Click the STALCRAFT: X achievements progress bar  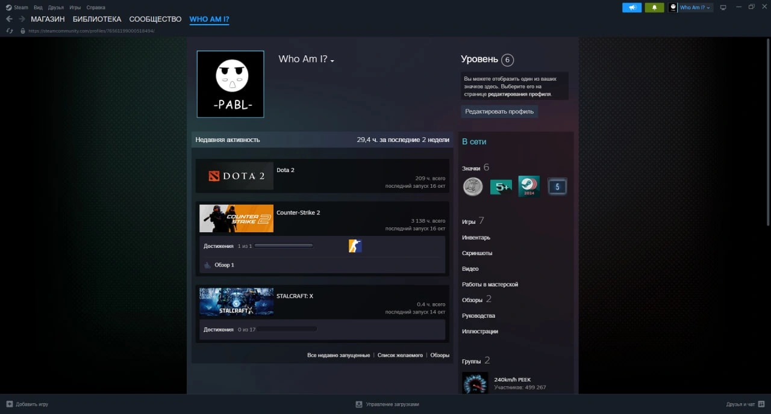(x=287, y=329)
